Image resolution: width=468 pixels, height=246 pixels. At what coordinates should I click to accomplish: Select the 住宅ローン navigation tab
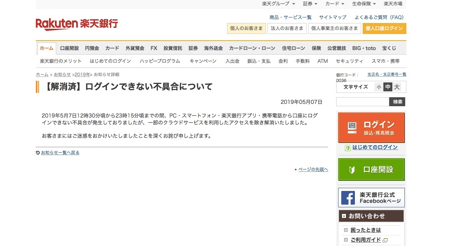pyautogui.click(x=293, y=48)
